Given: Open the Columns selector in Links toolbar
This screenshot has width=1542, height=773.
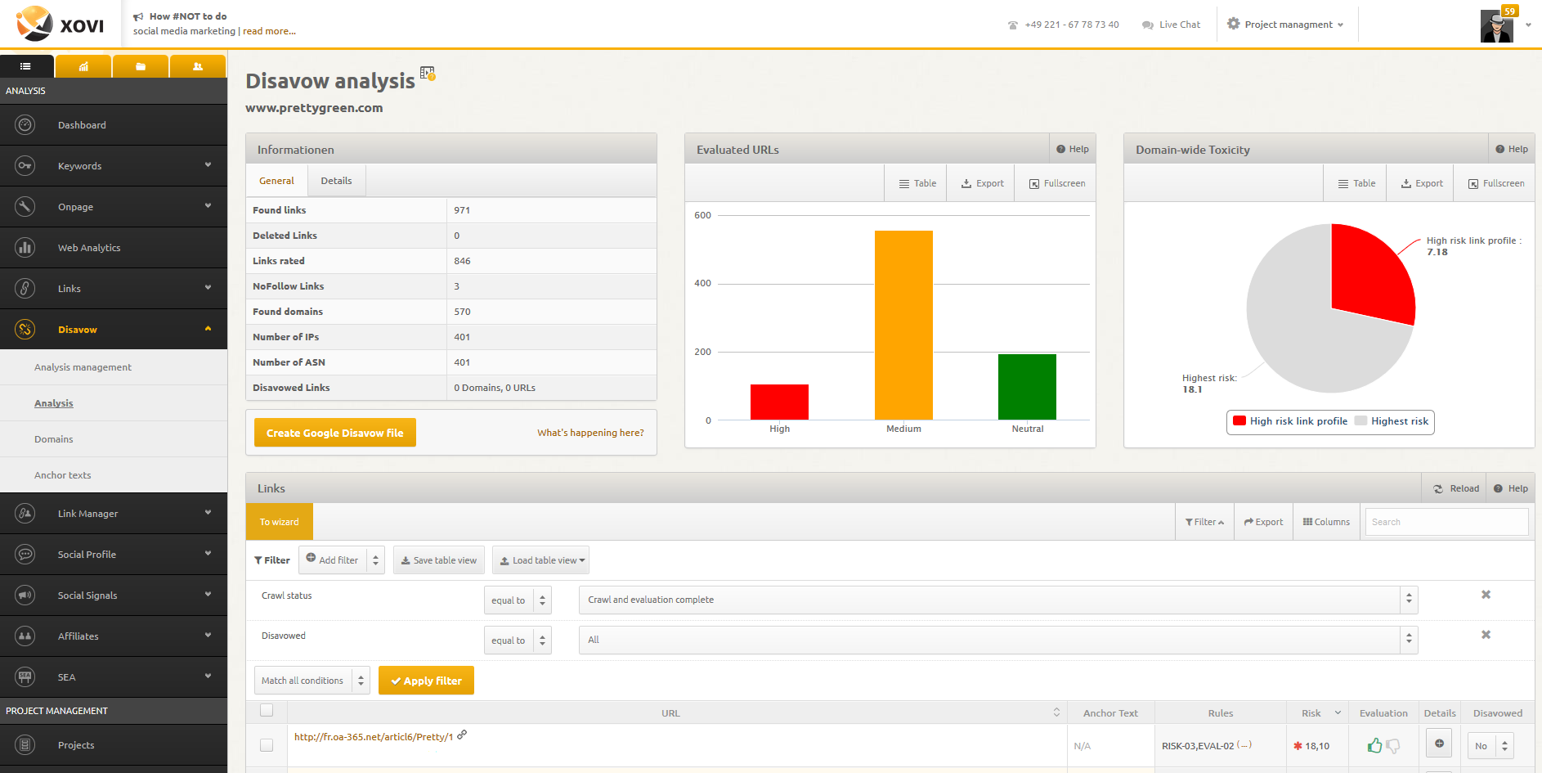Looking at the screenshot, I should [1326, 522].
